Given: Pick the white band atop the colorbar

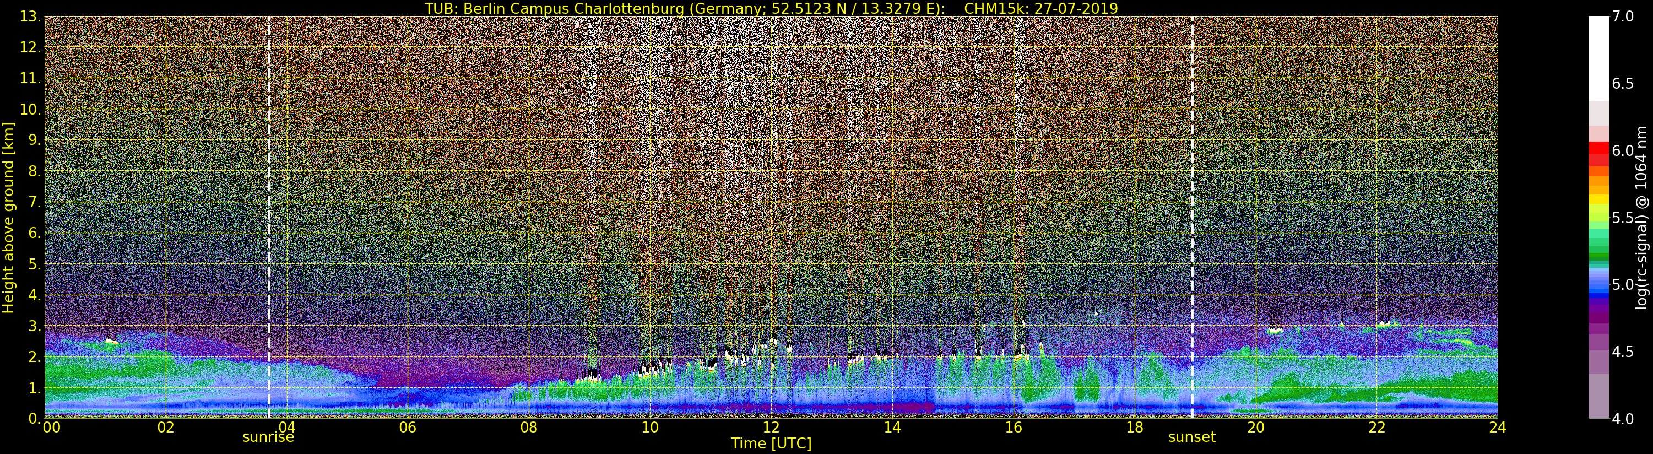Looking at the screenshot, I should click(1598, 58).
